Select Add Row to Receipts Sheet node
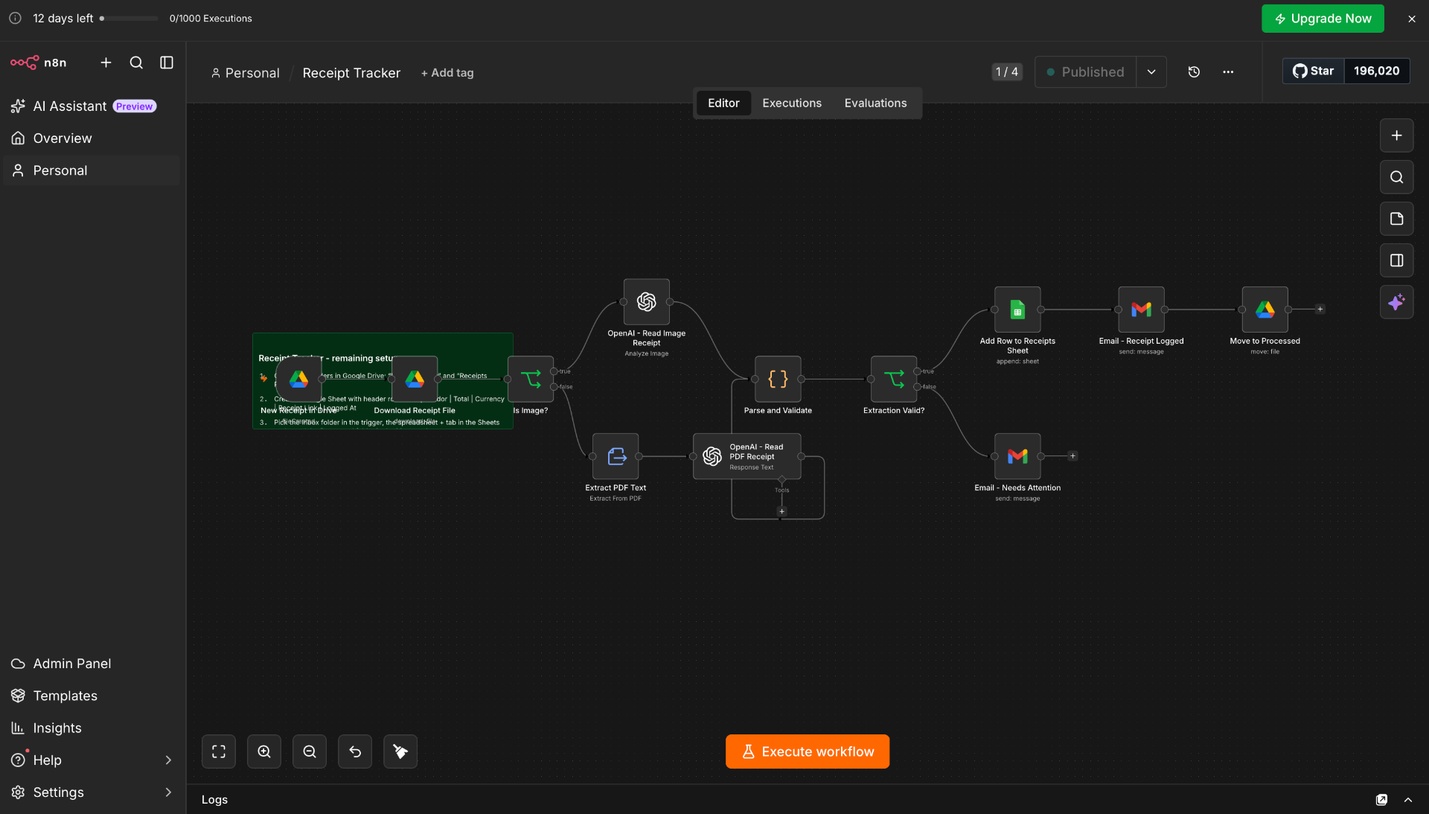Viewport: 1429px width, 814px height. pos(1017,310)
